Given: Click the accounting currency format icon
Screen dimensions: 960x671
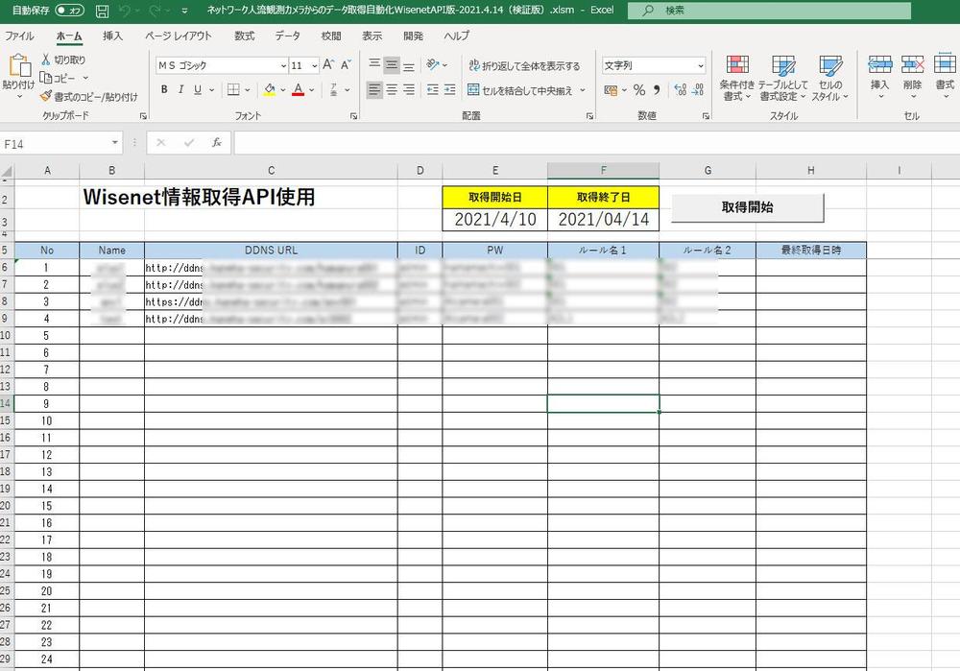Looking at the screenshot, I should pyautogui.click(x=611, y=90).
